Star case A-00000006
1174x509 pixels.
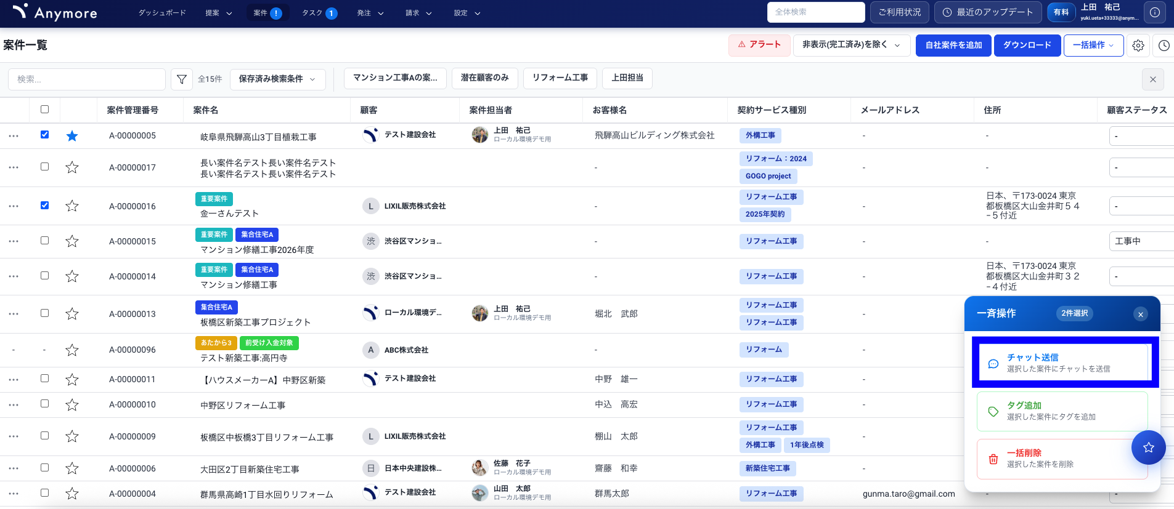[x=72, y=468]
